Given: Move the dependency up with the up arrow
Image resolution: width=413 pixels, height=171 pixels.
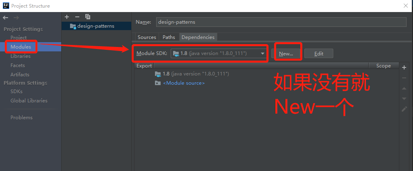Looking at the screenshot, I should [404, 89].
